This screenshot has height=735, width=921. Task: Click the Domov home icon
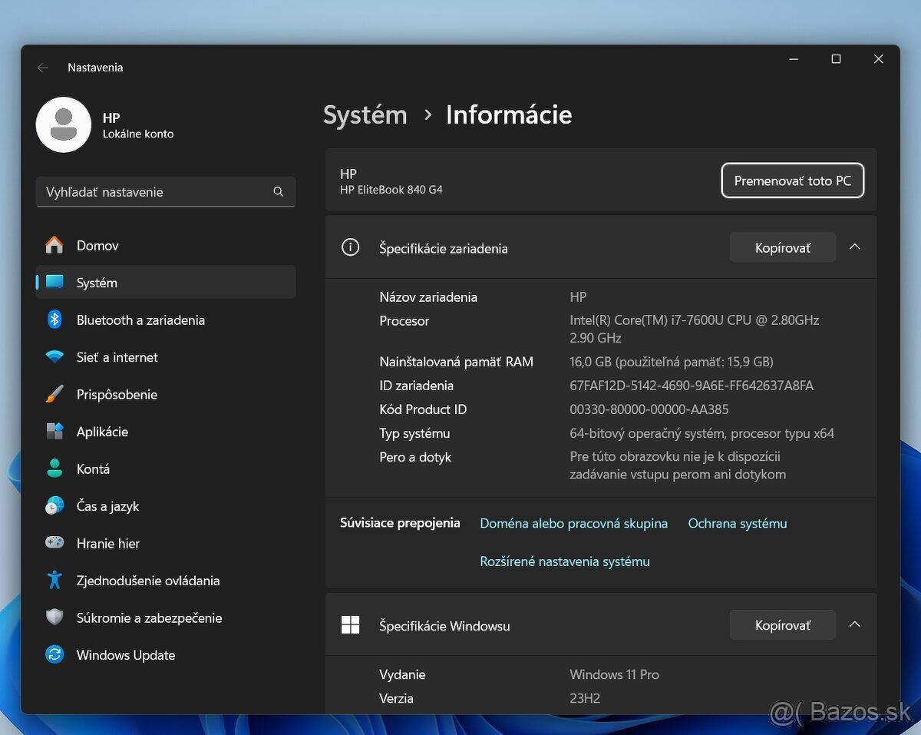(x=54, y=246)
